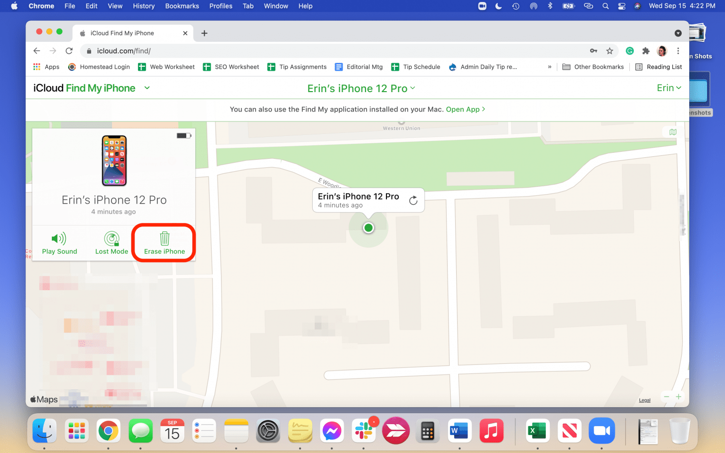Select the iCloud Find My iPhone tab

coord(132,33)
